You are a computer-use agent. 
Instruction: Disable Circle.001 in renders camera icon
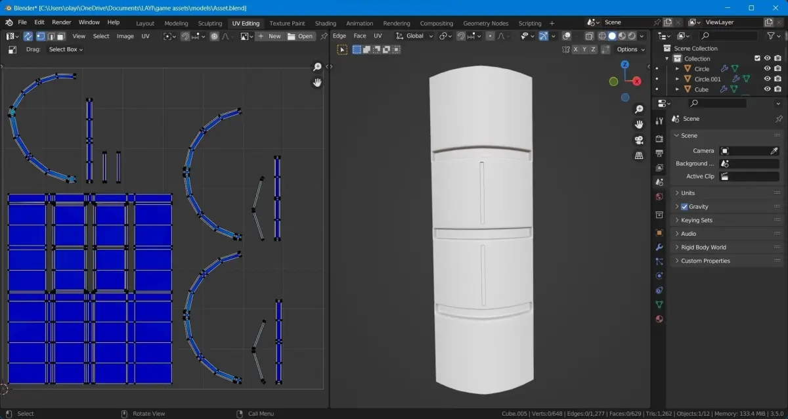777,79
